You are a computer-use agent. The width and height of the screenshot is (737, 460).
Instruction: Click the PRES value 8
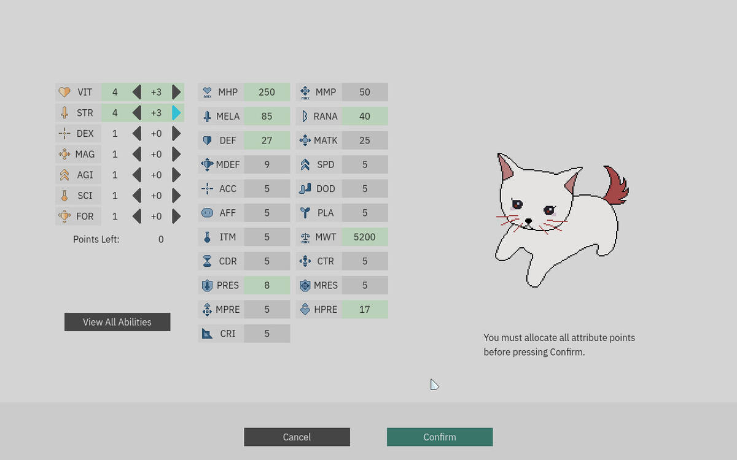(267, 285)
